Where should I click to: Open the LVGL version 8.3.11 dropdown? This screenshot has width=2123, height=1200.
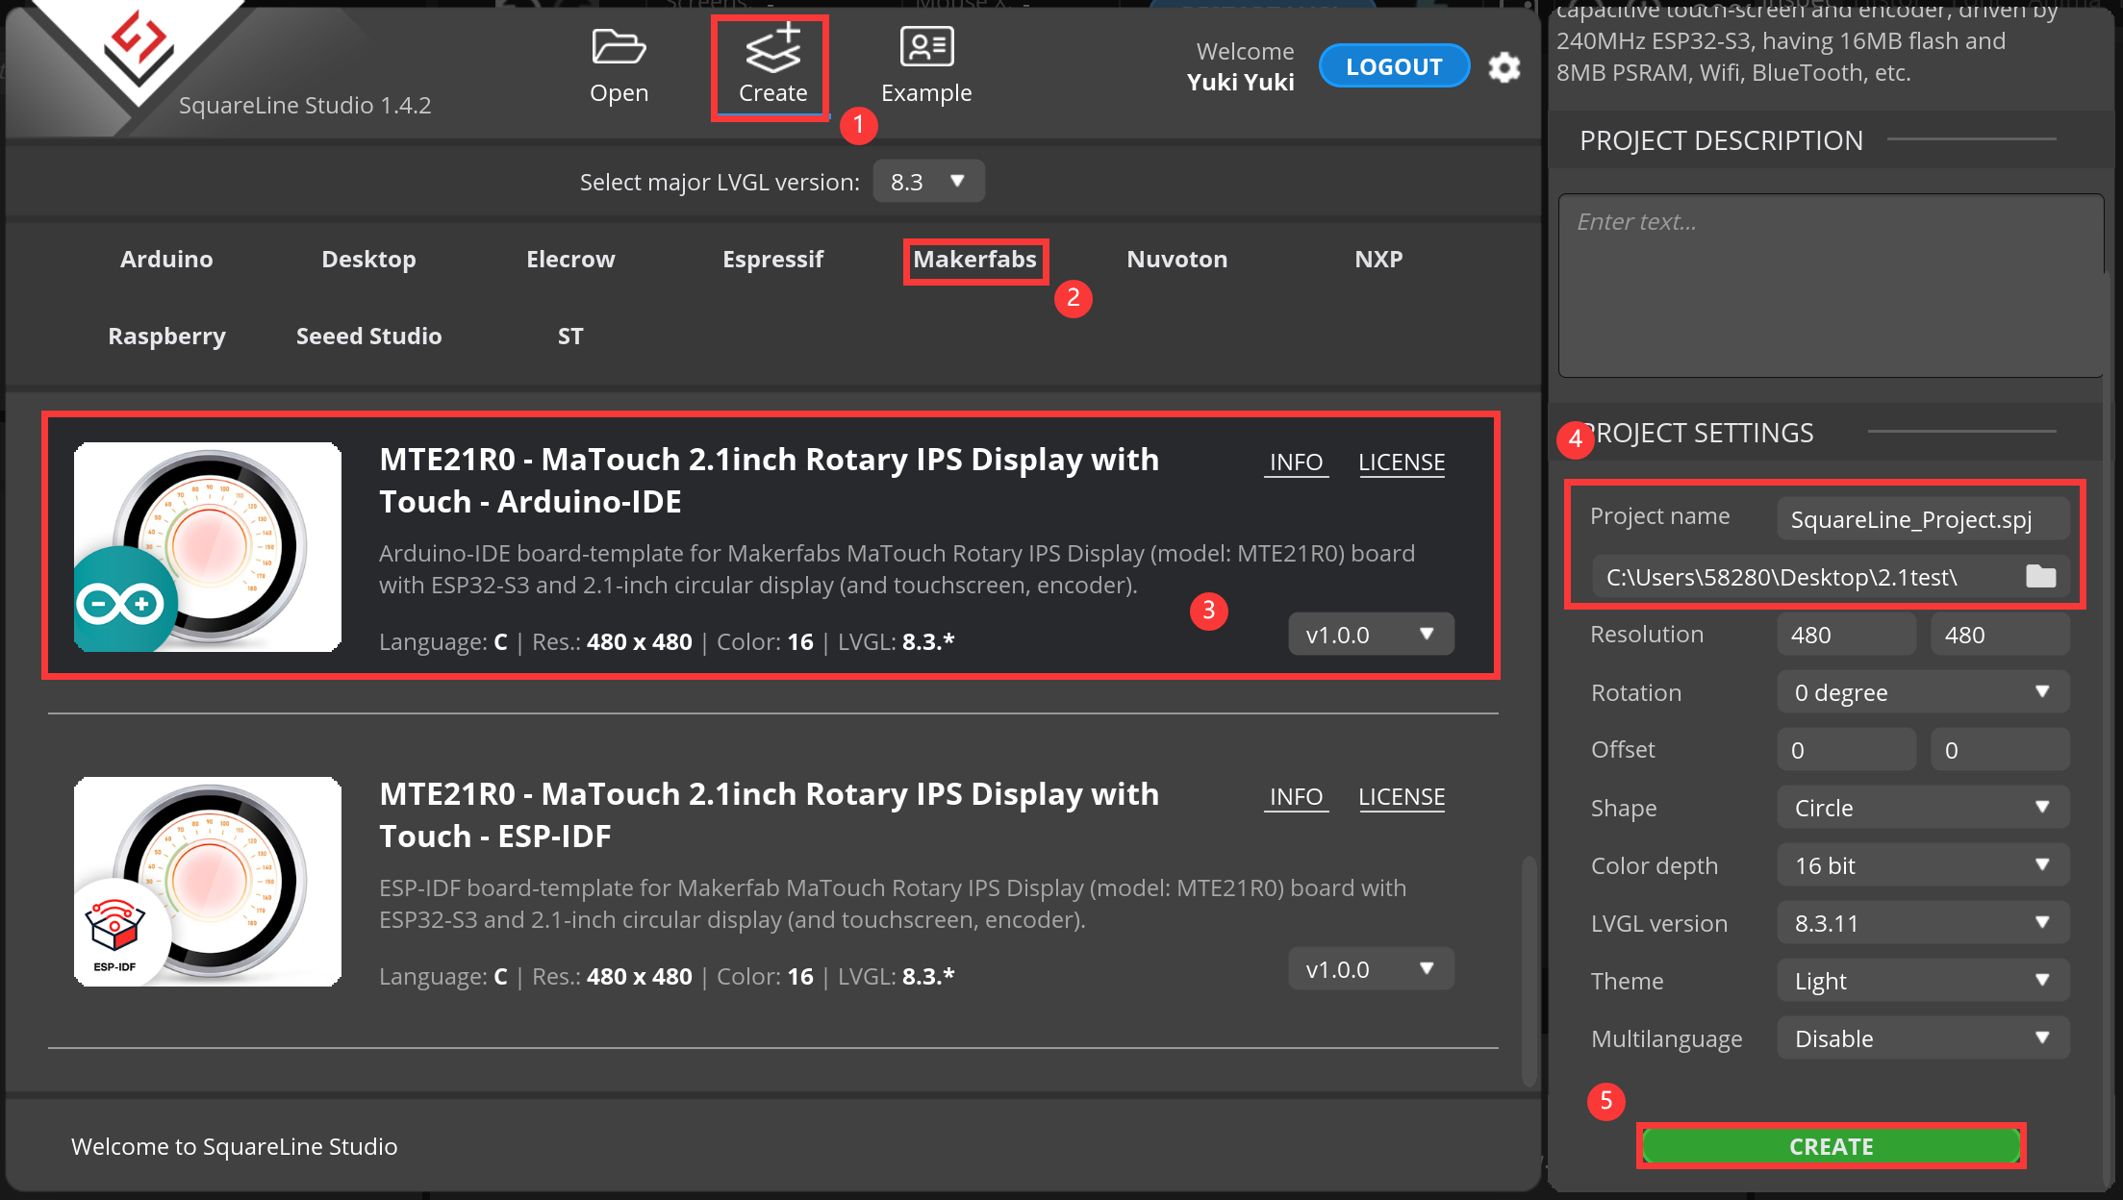[1923, 923]
